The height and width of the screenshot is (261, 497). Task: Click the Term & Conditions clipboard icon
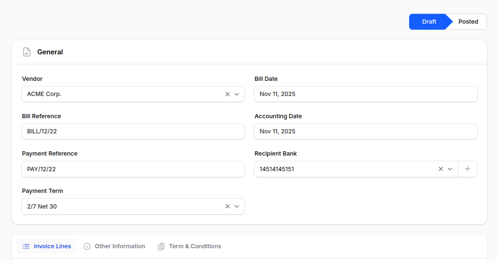[x=161, y=246]
